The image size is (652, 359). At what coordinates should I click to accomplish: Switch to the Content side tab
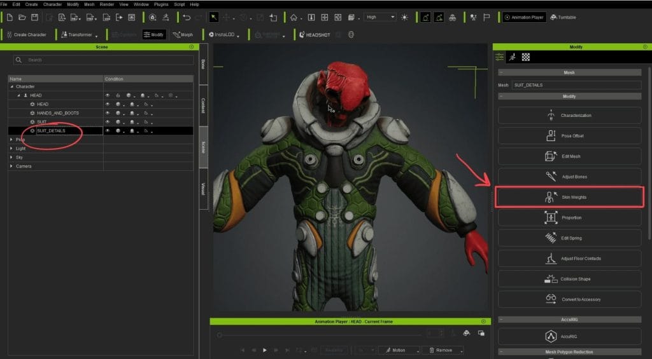[203, 105]
